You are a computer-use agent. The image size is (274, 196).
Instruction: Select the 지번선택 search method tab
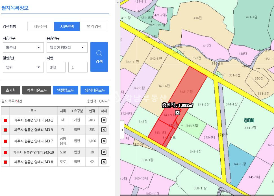tap(67, 26)
